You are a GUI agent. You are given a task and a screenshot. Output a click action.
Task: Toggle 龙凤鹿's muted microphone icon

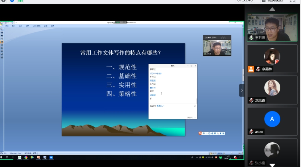[x=251, y=100]
